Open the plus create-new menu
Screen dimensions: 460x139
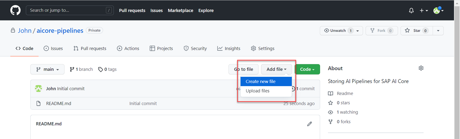coord(424,11)
